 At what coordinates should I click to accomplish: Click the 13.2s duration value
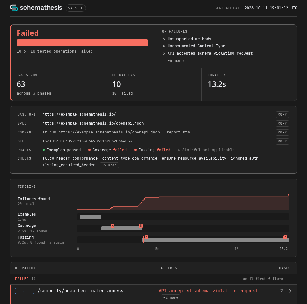point(217,84)
